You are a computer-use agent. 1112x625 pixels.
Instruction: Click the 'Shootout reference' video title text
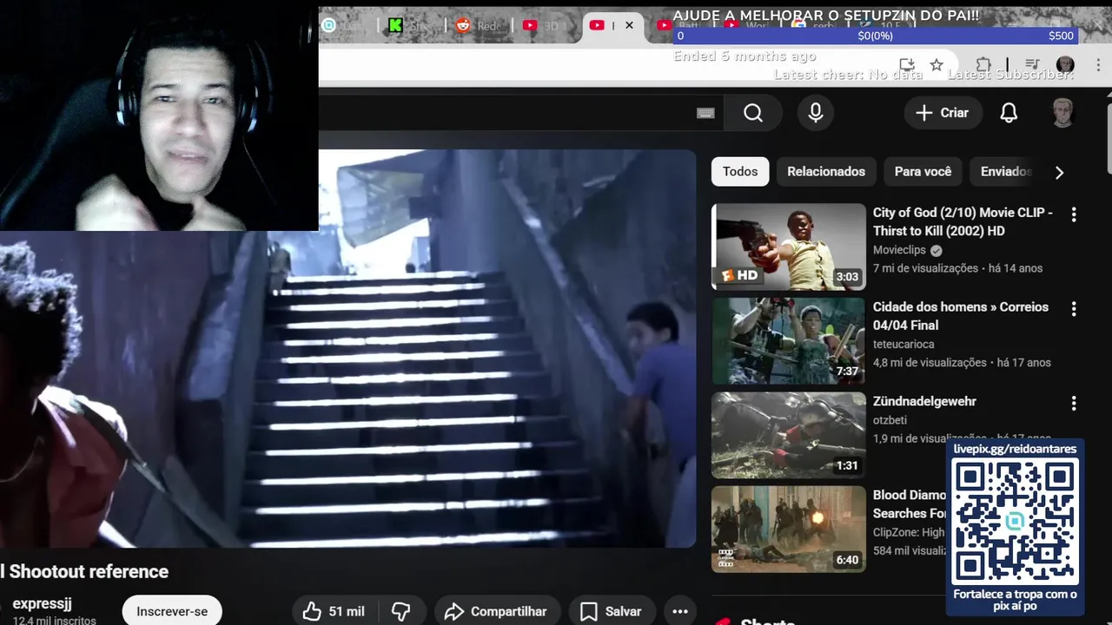(89, 571)
